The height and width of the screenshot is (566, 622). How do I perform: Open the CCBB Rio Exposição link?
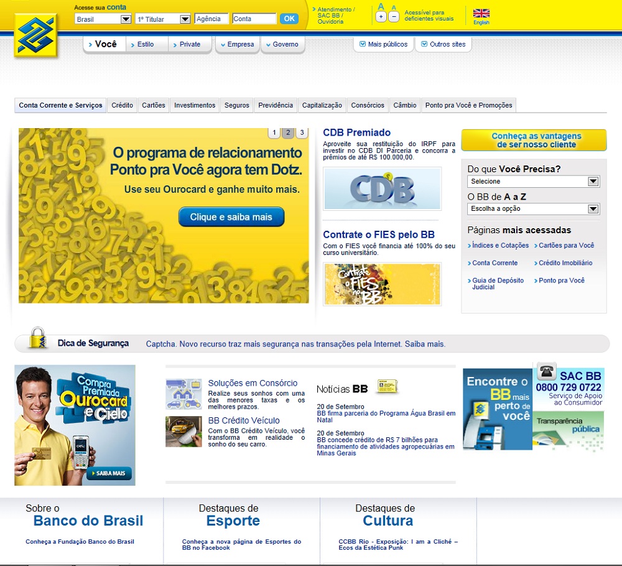(x=398, y=545)
